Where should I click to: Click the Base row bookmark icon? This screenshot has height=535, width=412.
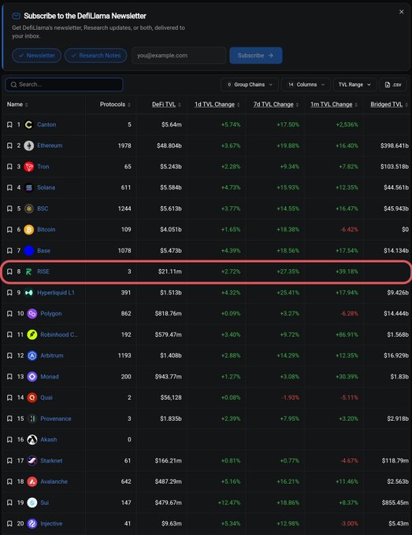9,251
